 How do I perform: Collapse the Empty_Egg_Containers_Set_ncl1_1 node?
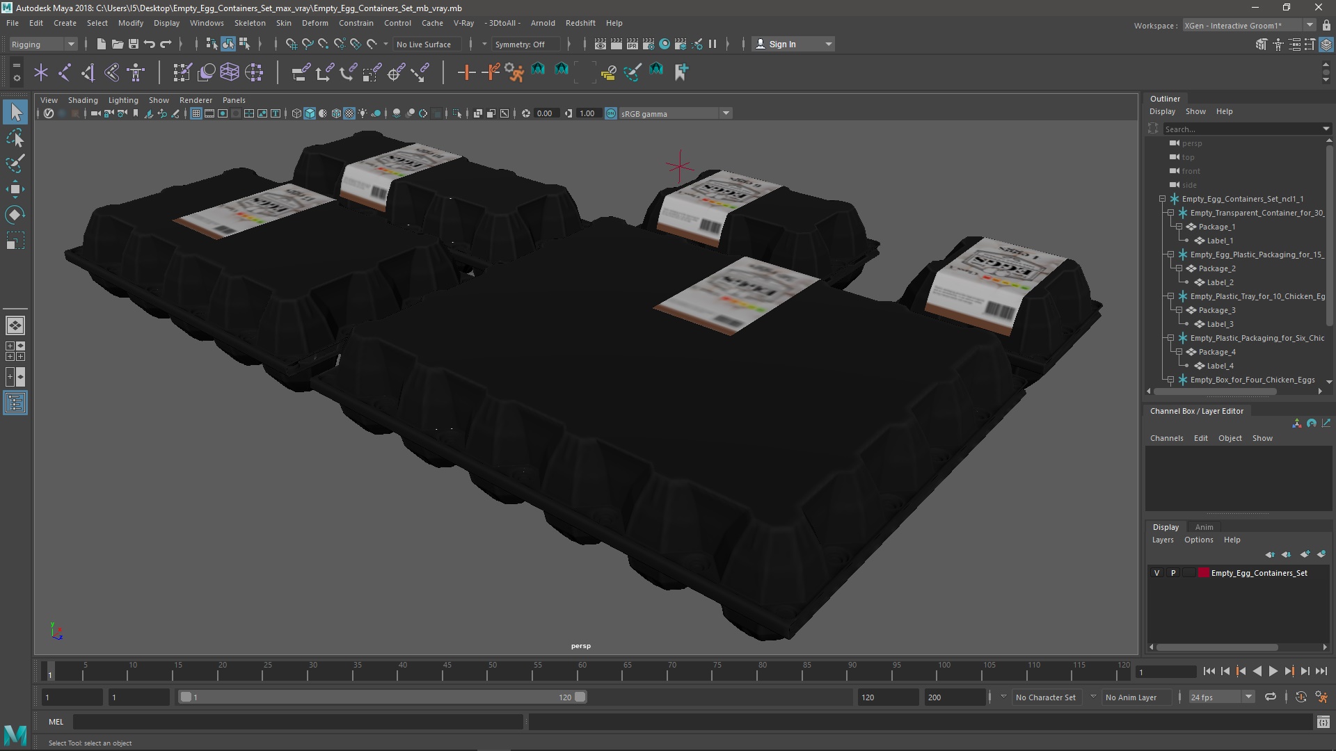click(1162, 199)
